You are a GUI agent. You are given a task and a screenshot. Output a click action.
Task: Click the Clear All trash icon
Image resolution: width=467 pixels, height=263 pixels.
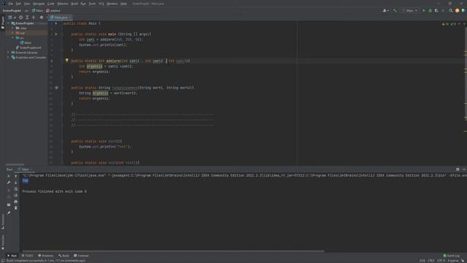(x=16, y=207)
